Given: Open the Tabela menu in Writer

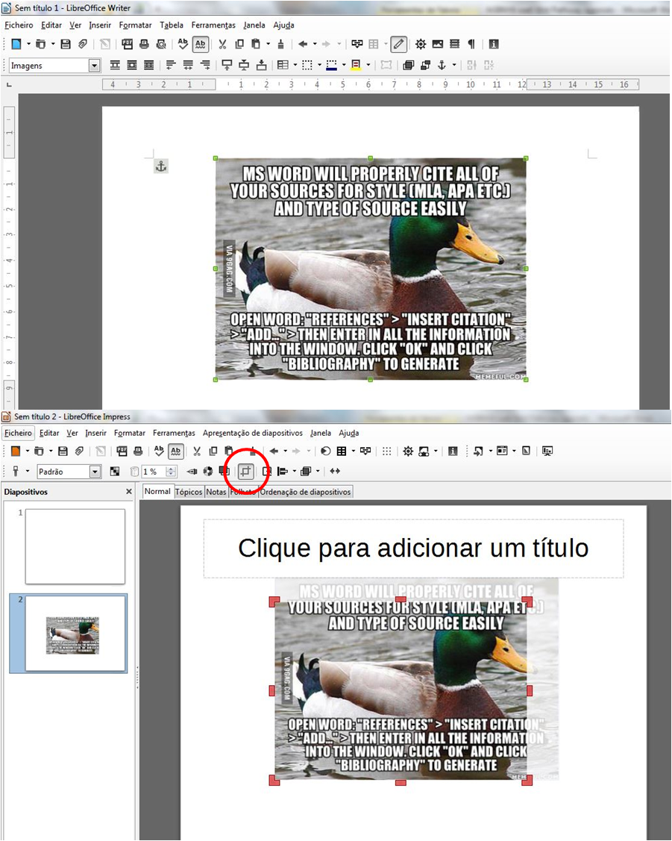Looking at the screenshot, I should (x=172, y=25).
